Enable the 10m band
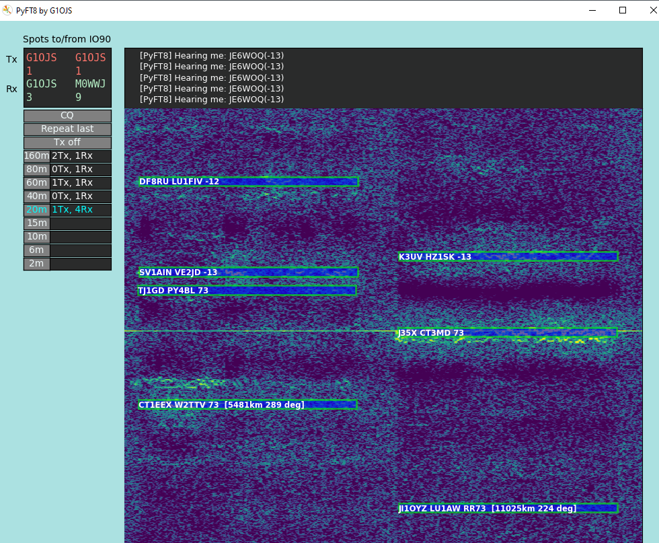The height and width of the screenshot is (543, 659). pyautogui.click(x=36, y=236)
